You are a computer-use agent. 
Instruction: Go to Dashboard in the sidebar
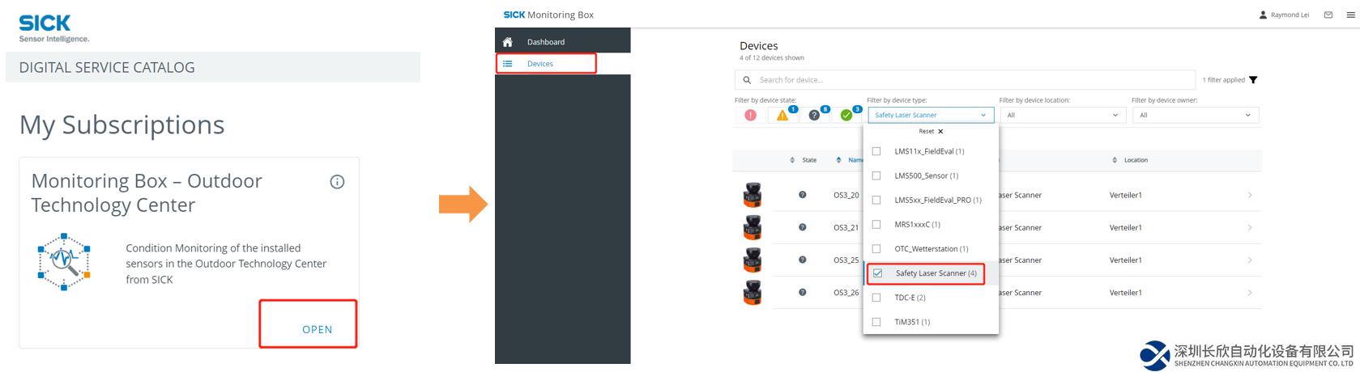545,42
